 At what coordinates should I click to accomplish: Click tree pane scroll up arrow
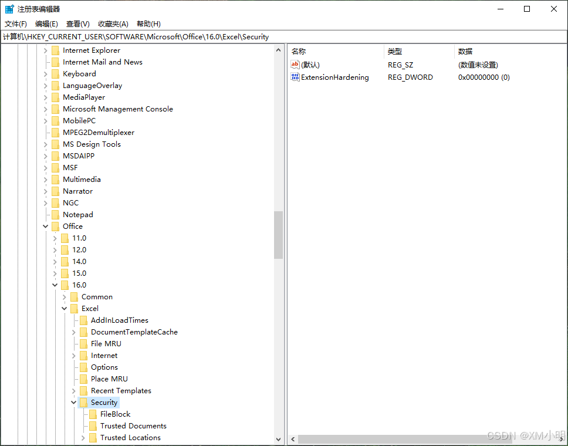click(278, 50)
